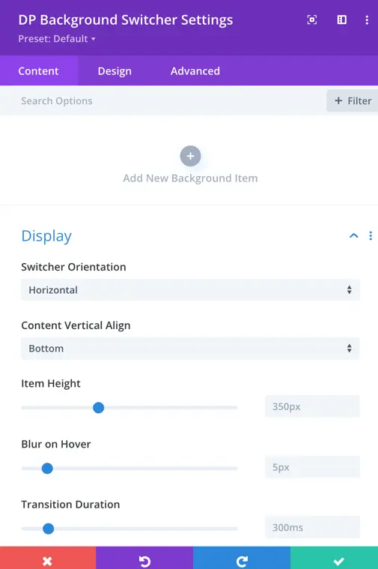This screenshot has width=378, height=569.
Task: Click the expand modal fullscreen icon
Action: tap(311, 19)
